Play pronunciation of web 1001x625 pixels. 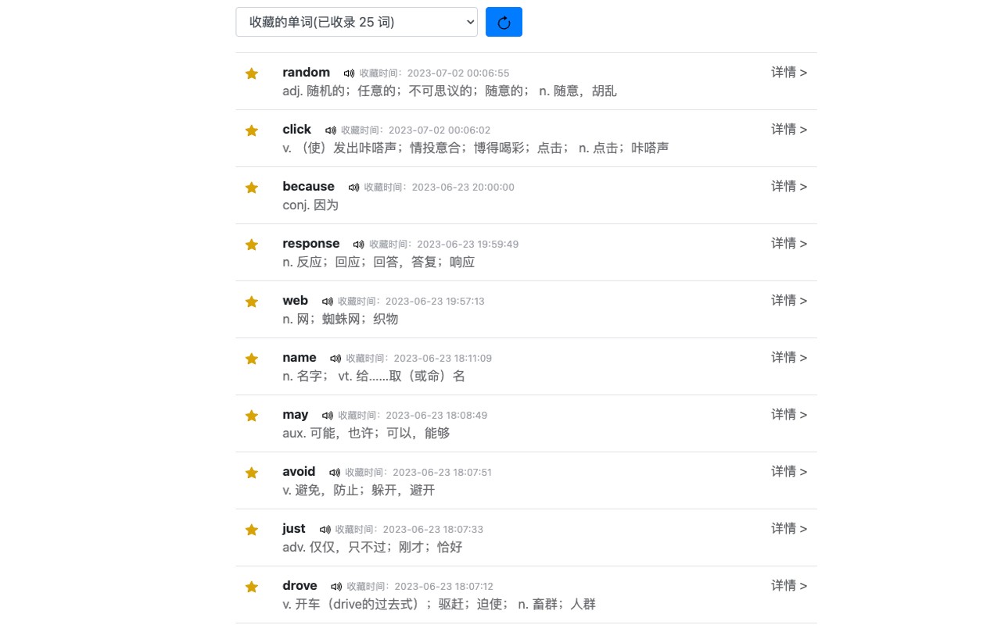(x=328, y=302)
